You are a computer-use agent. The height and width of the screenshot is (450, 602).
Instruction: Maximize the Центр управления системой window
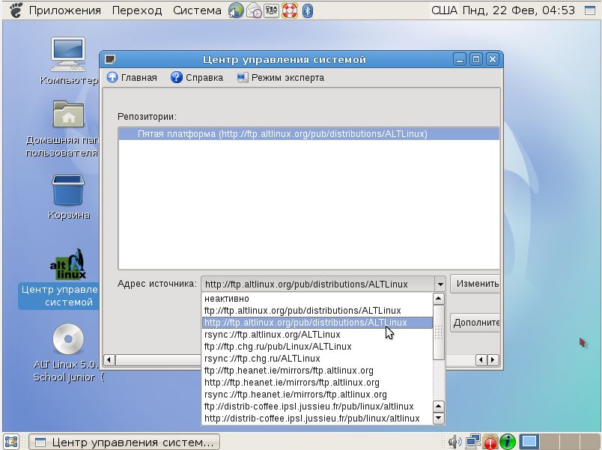click(x=476, y=59)
